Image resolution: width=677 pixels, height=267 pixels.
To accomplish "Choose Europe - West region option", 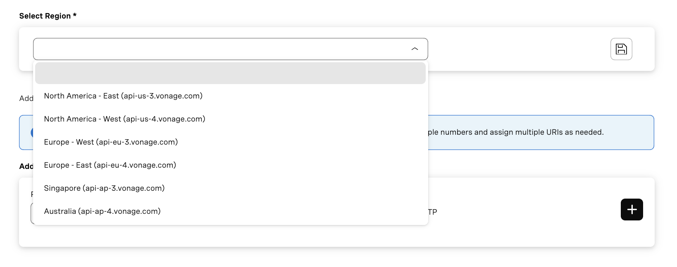I will click(x=111, y=142).
